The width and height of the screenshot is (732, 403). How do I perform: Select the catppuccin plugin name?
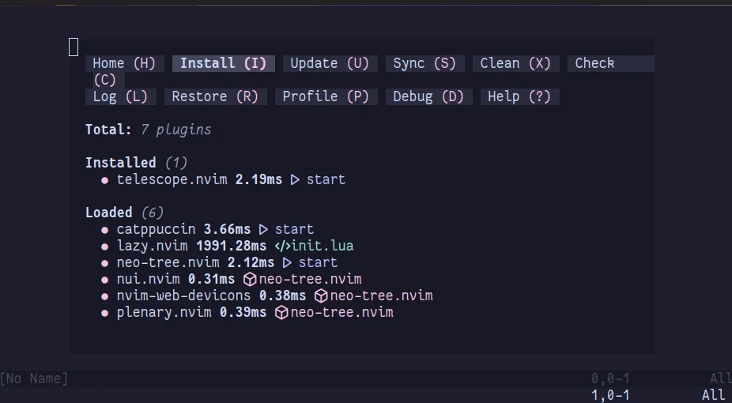pos(156,229)
